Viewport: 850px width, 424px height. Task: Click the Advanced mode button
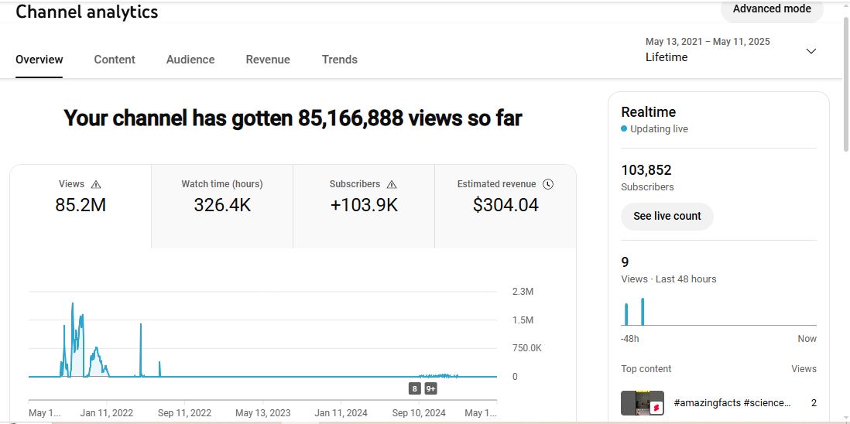pyautogui.click(x=771, y=9)
